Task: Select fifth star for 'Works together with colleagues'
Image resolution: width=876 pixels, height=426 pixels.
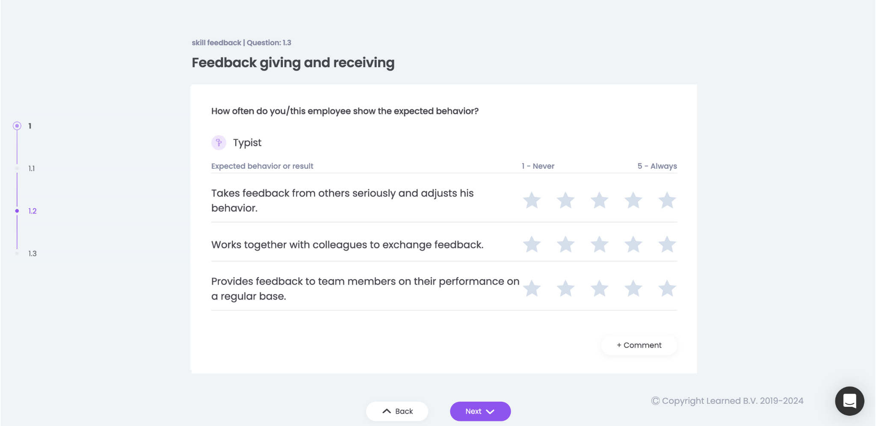Action: pyautogui.click(x=667, y=244)
